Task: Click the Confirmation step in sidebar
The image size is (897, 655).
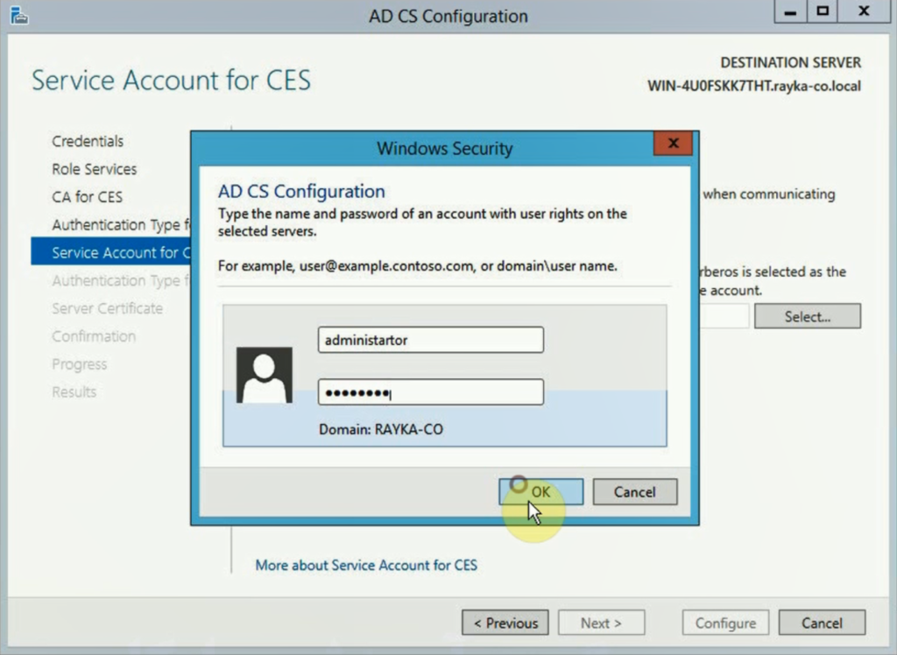Action: click(x=94, y=336)
